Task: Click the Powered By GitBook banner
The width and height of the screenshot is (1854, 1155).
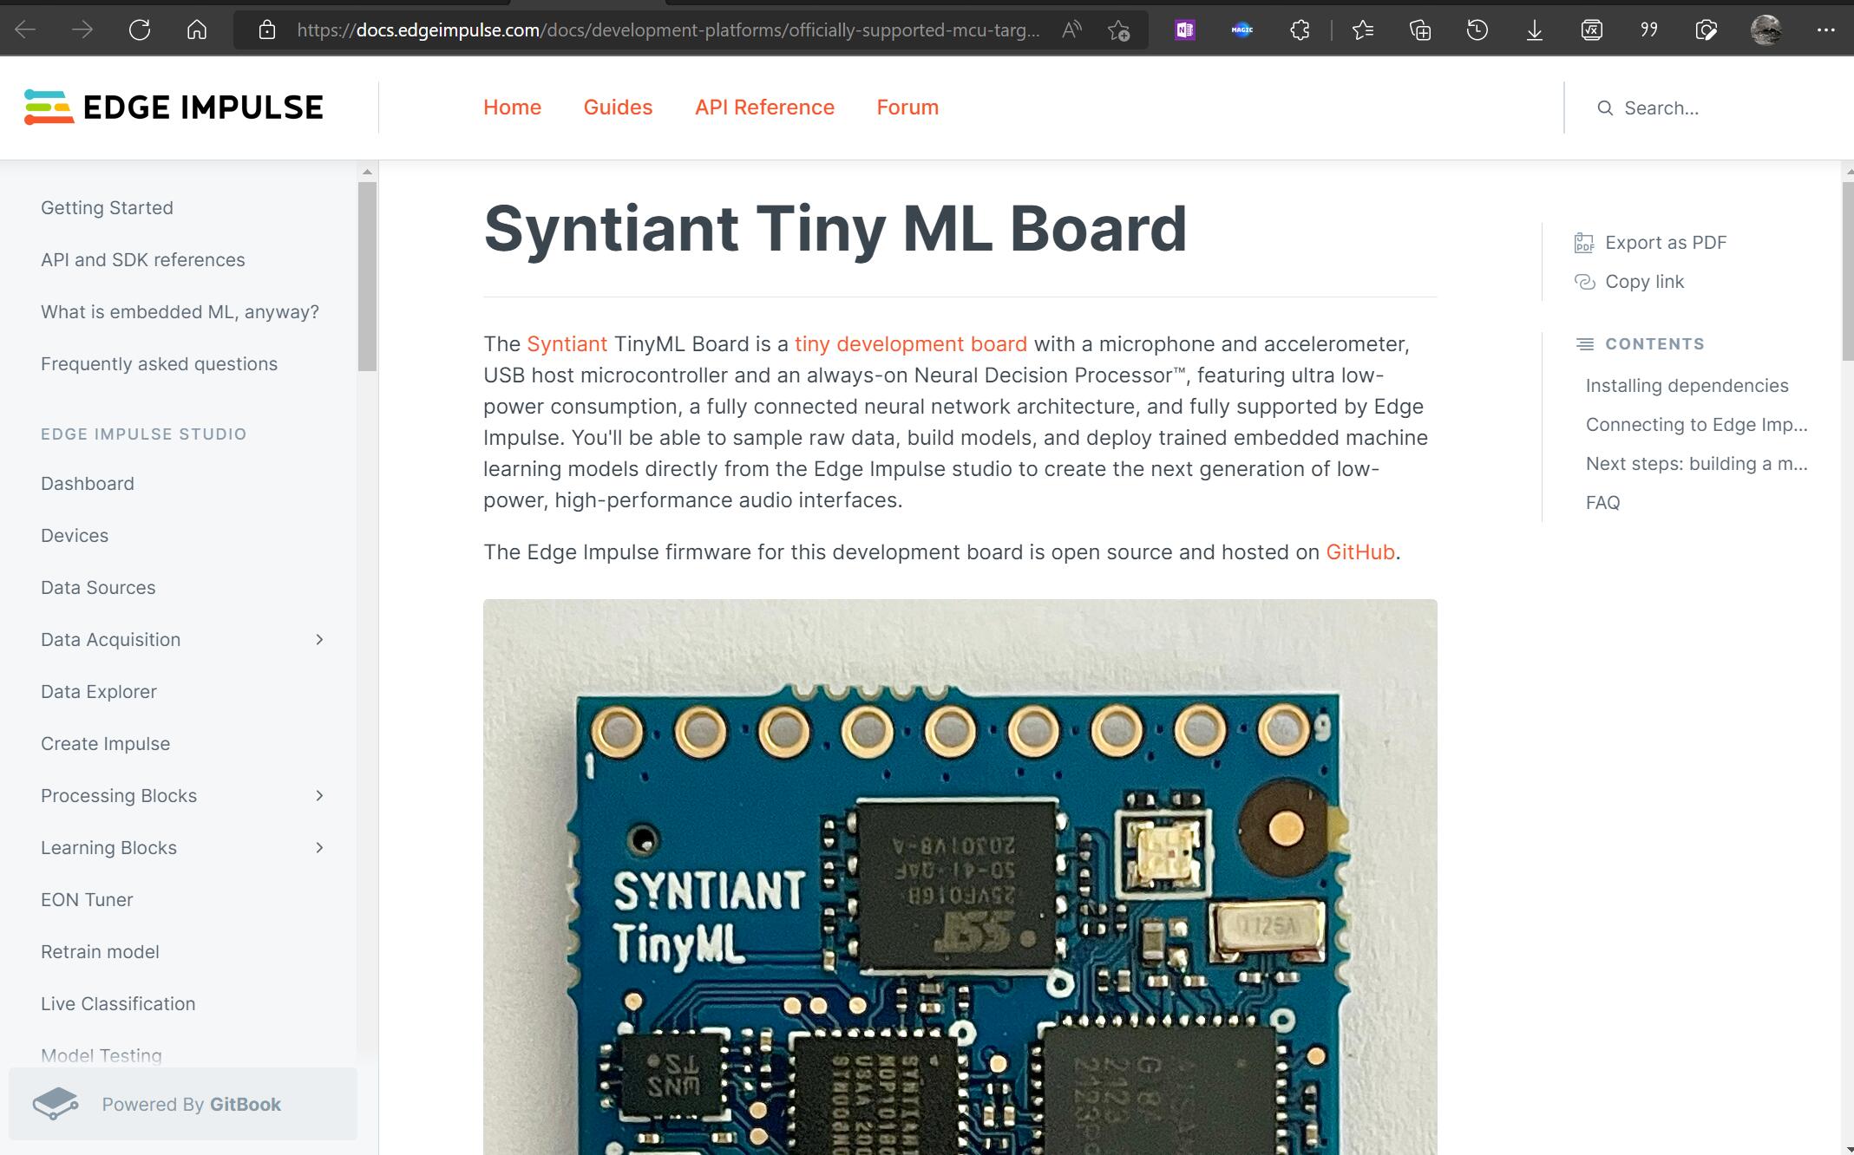Action: click(183, 1104)
